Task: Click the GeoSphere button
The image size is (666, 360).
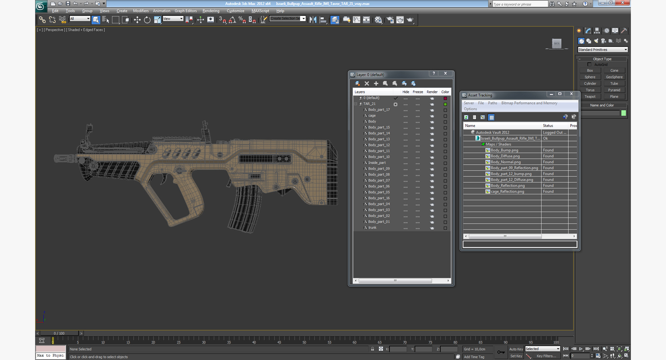Action: 614,77
